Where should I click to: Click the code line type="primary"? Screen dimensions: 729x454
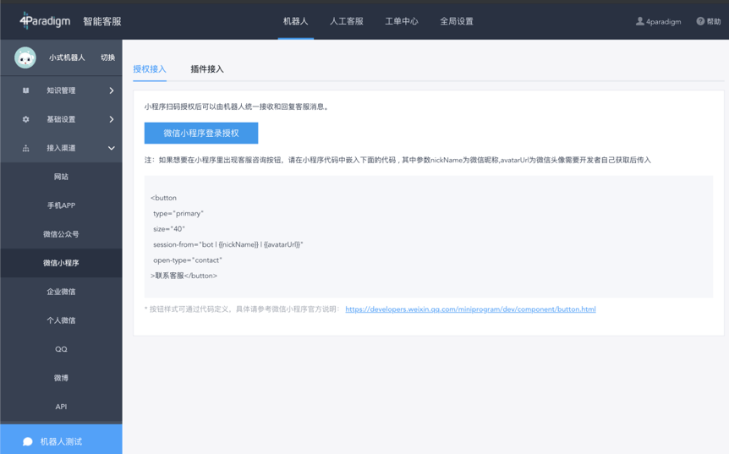pos(178,213)
